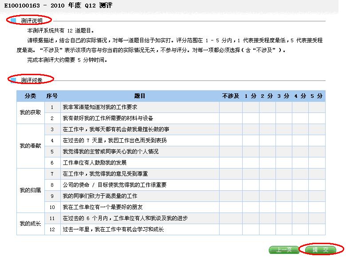Choose 4 分 for question 8
This screenshot has height=257, width=346.
(300, 185)
